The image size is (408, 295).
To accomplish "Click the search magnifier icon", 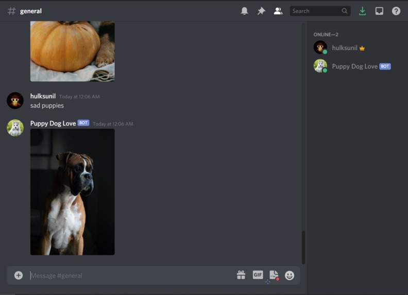I will pos(345,11).
